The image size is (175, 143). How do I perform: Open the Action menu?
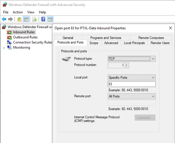(18, 12)
